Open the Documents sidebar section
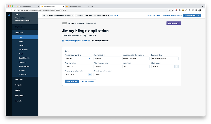This screenshot has height=124, width=211. coord(25,79)
